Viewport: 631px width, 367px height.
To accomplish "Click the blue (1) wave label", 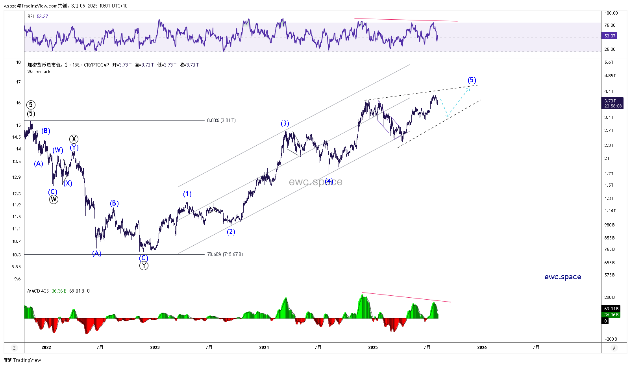I will (x=187, y=194).
